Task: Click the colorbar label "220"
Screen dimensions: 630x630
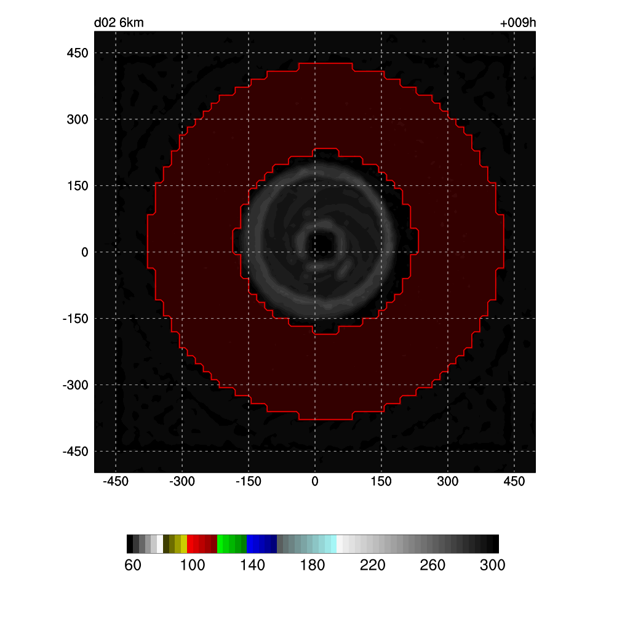Action: [373, 565]
